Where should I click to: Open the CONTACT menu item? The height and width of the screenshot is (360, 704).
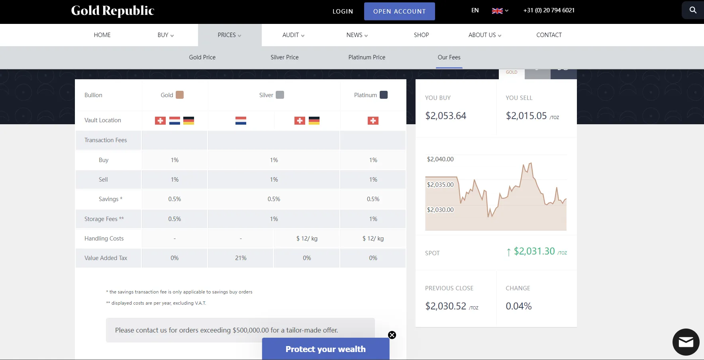[549, 35]
